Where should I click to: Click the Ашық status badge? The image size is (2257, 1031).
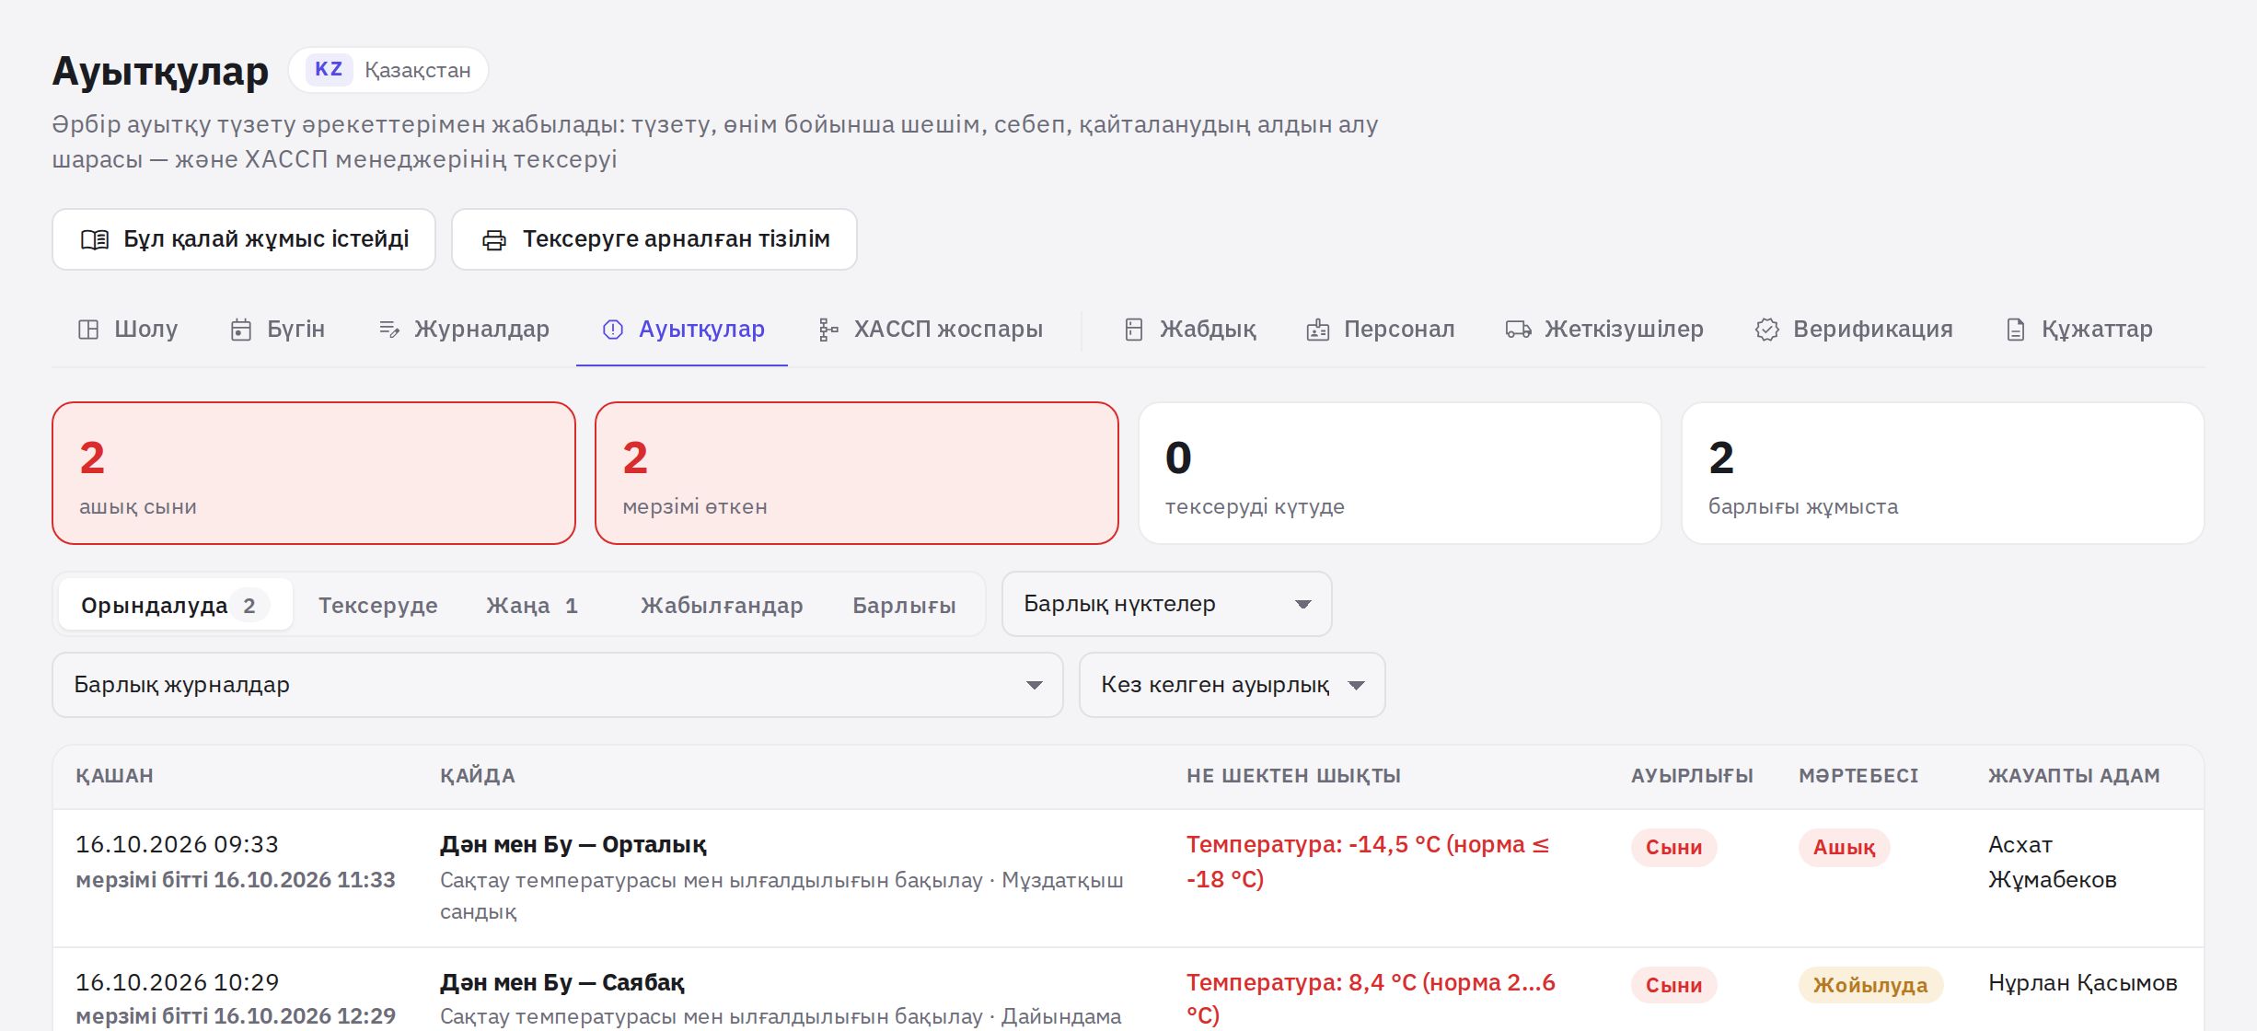tap(1844, 848)
